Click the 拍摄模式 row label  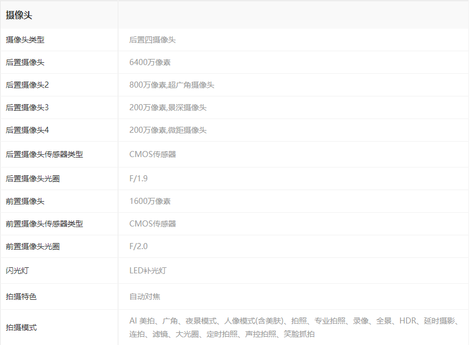click(21, 327)
